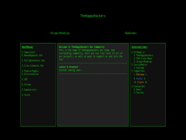Open the PopularPages/ folder entry

click(x=31, y=71)
